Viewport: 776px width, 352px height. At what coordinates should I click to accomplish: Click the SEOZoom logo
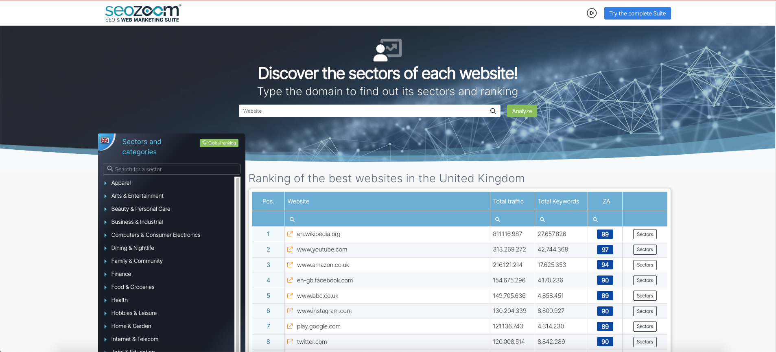pyautogui.click(x=143, y=13)
